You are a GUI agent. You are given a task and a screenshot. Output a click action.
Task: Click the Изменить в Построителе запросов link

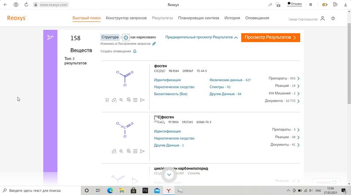click(x=125, y=44)
